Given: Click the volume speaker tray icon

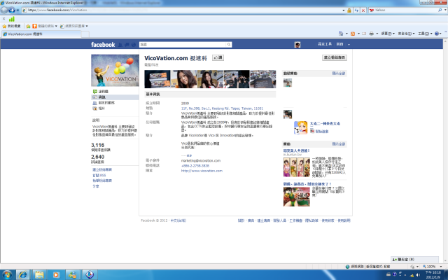Looking at the screenshot, I should 418,274.
